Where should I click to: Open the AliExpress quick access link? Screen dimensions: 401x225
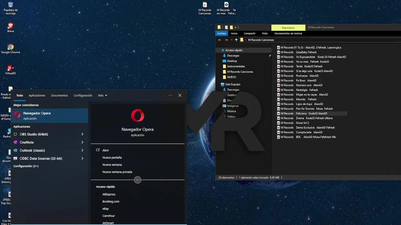(109, 194)
